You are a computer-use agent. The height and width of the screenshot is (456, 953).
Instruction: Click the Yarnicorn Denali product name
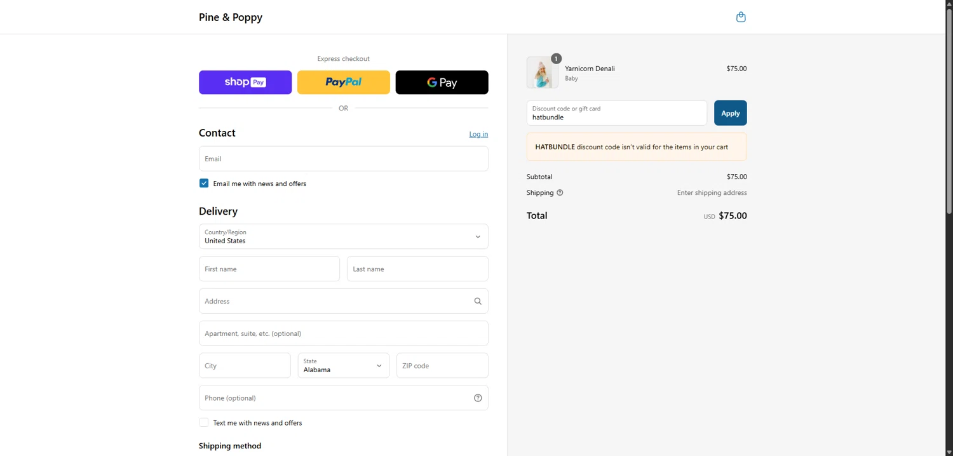point(590,69)
